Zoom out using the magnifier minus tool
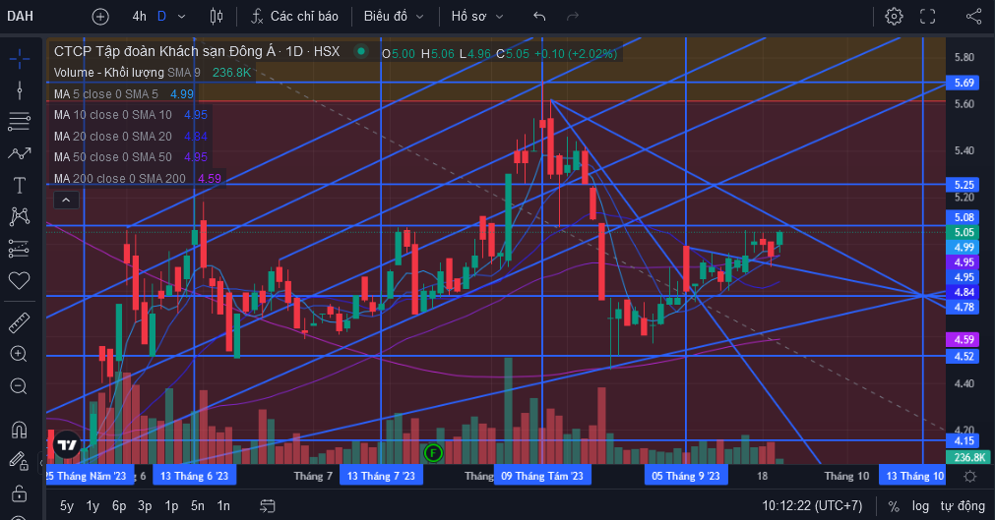This screenshot has height=520, width=995. click(19, 385)
